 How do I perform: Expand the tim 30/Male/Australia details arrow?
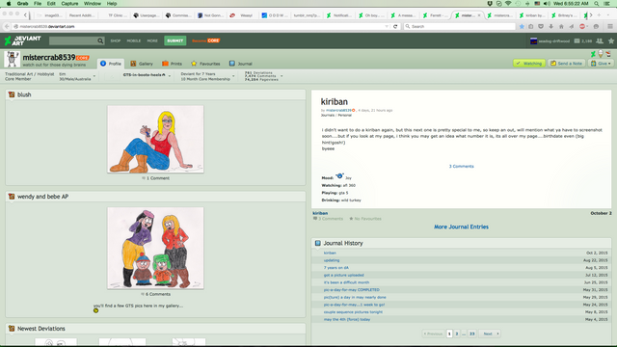point(94,76)
